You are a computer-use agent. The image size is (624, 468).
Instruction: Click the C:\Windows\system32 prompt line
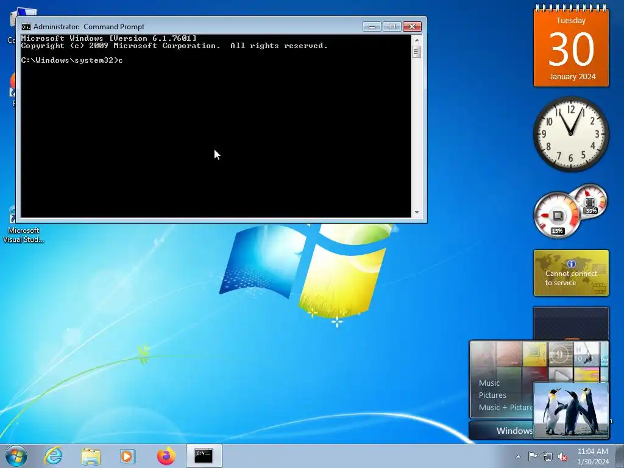coord(72,60)
